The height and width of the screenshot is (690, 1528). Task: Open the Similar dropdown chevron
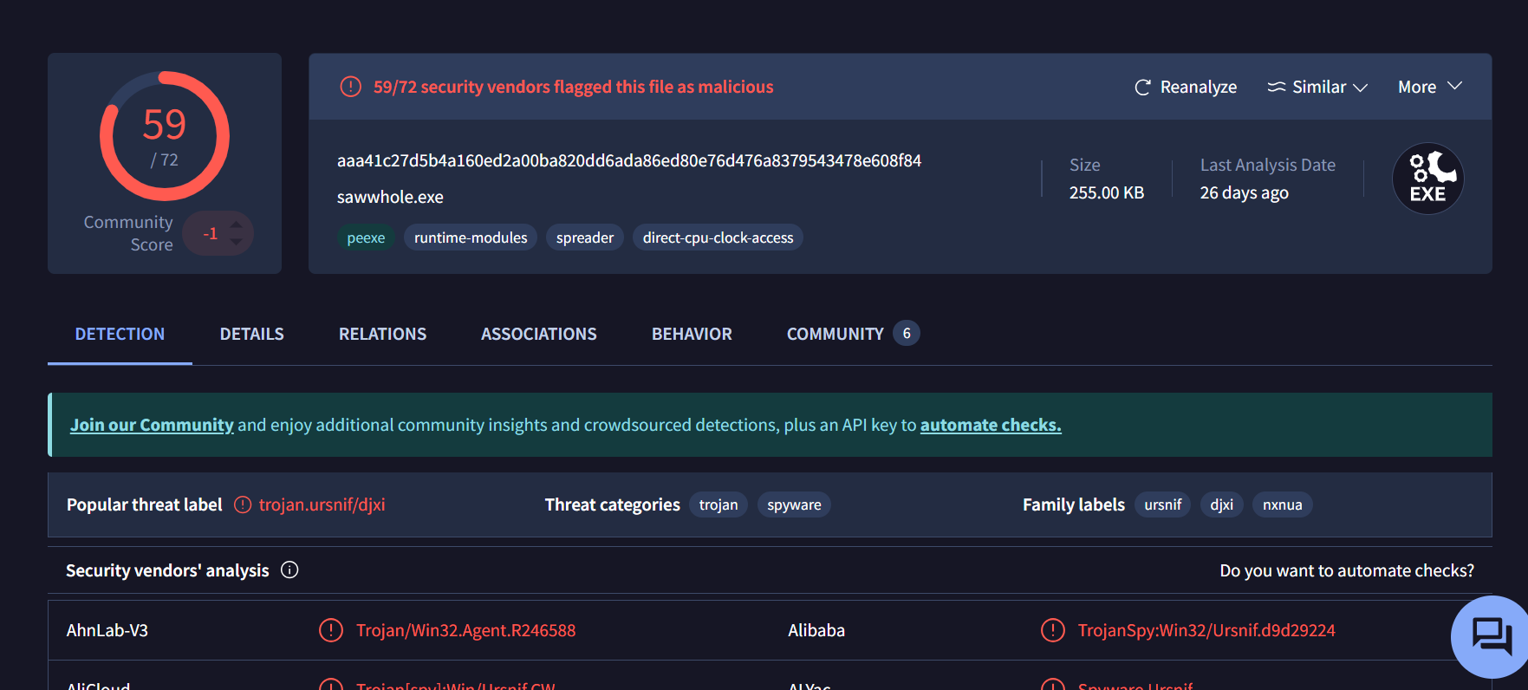pos(1360,88)
